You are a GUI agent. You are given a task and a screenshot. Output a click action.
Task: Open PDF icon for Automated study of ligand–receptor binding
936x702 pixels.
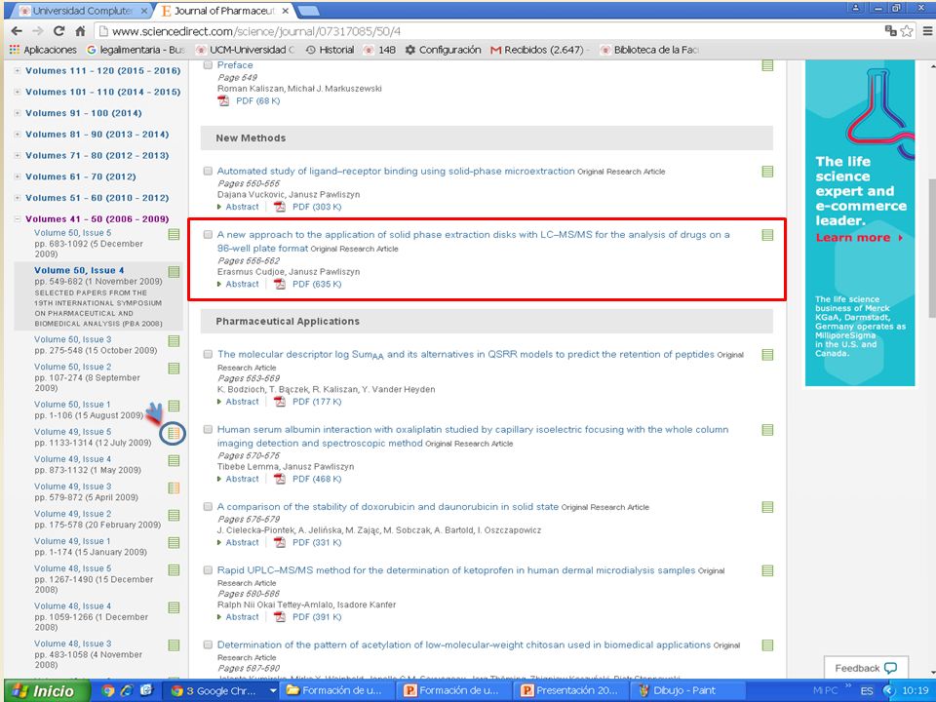tap(280, 207)
